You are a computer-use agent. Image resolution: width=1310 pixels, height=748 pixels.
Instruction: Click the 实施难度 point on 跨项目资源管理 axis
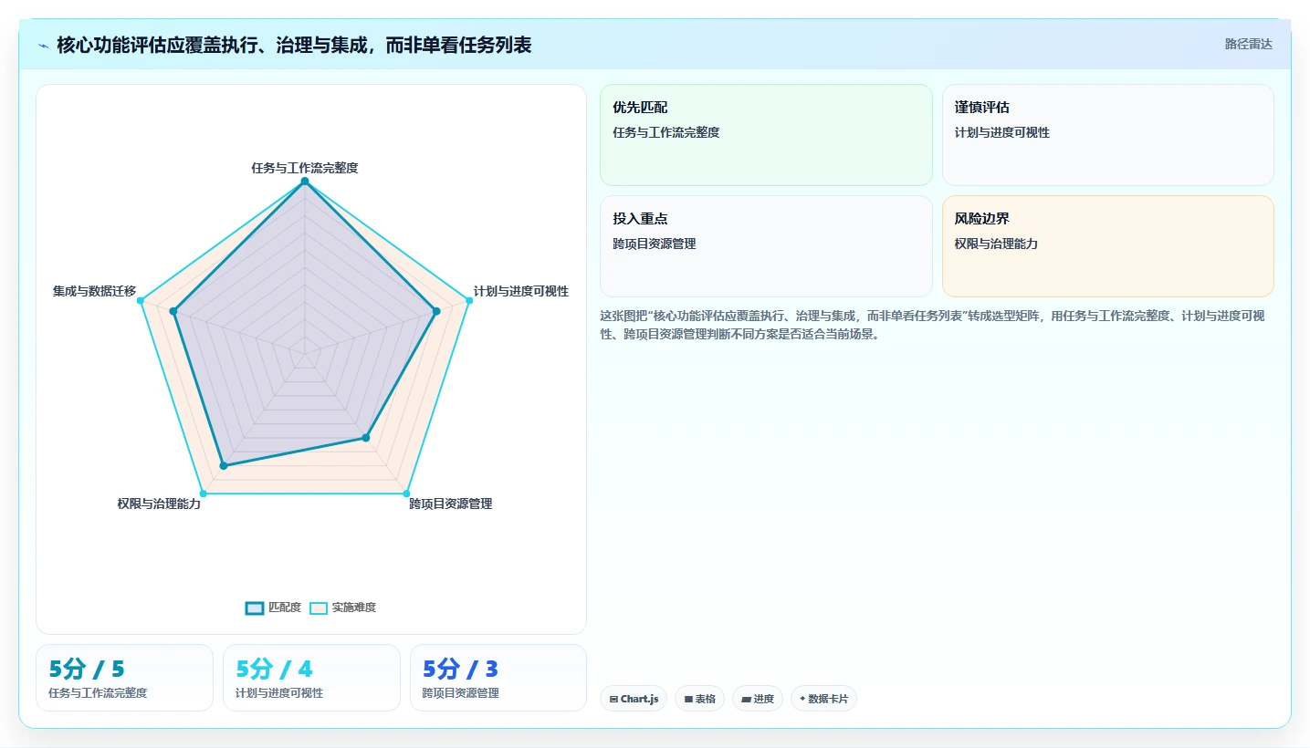(406, 493)
